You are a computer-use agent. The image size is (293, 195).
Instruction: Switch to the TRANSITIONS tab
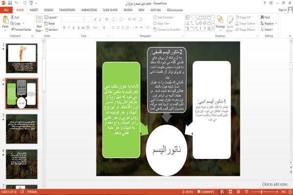coord(67,10)
